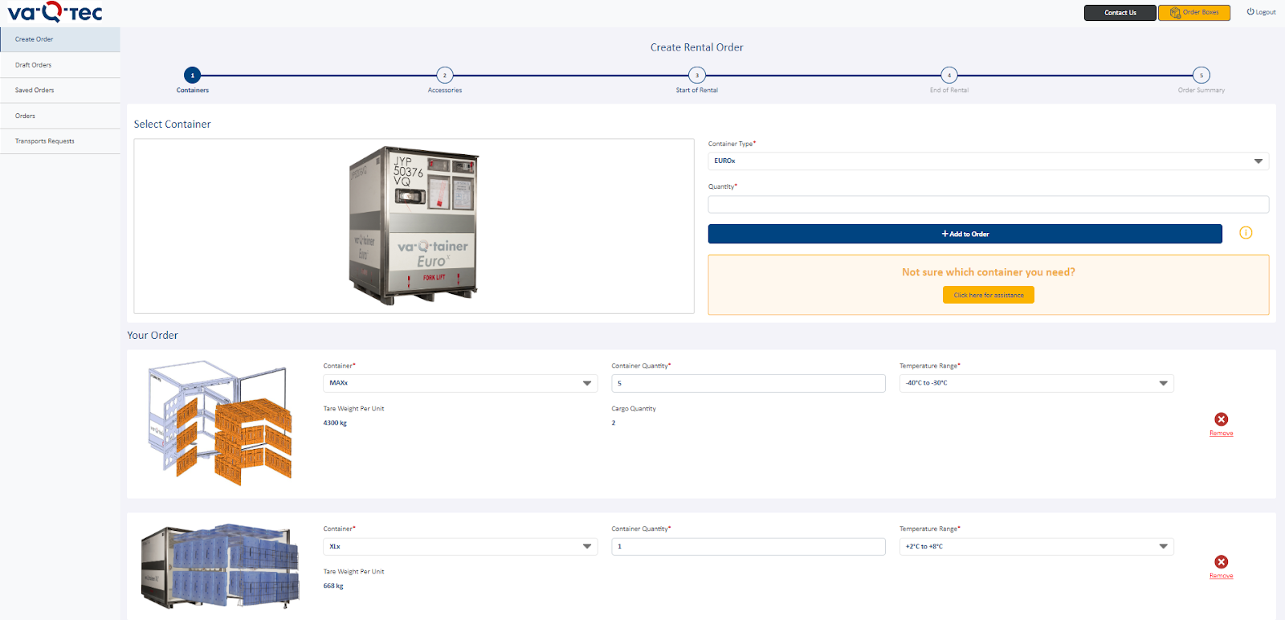Click the '668 kg' tare weight value
This screenshot has width=1285, height=620.
pyautogui.click(x=333, y=586)
